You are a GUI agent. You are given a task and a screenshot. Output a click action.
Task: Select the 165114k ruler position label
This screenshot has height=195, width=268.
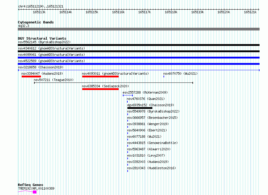66,12
